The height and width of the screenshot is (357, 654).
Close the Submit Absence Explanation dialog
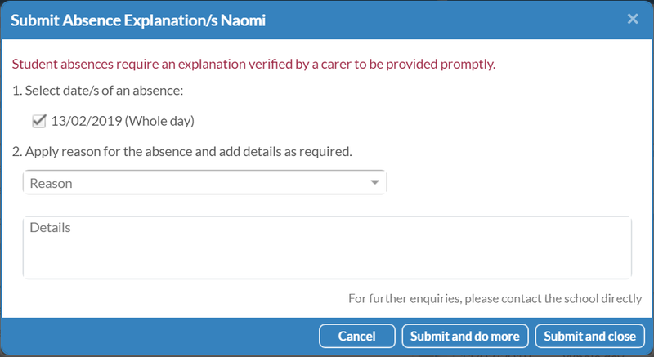pos(632,19)
